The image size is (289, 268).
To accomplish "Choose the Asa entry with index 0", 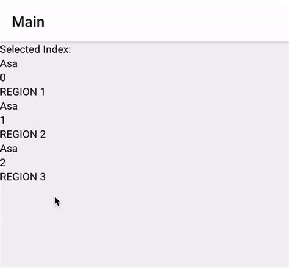I will point(9,63).
